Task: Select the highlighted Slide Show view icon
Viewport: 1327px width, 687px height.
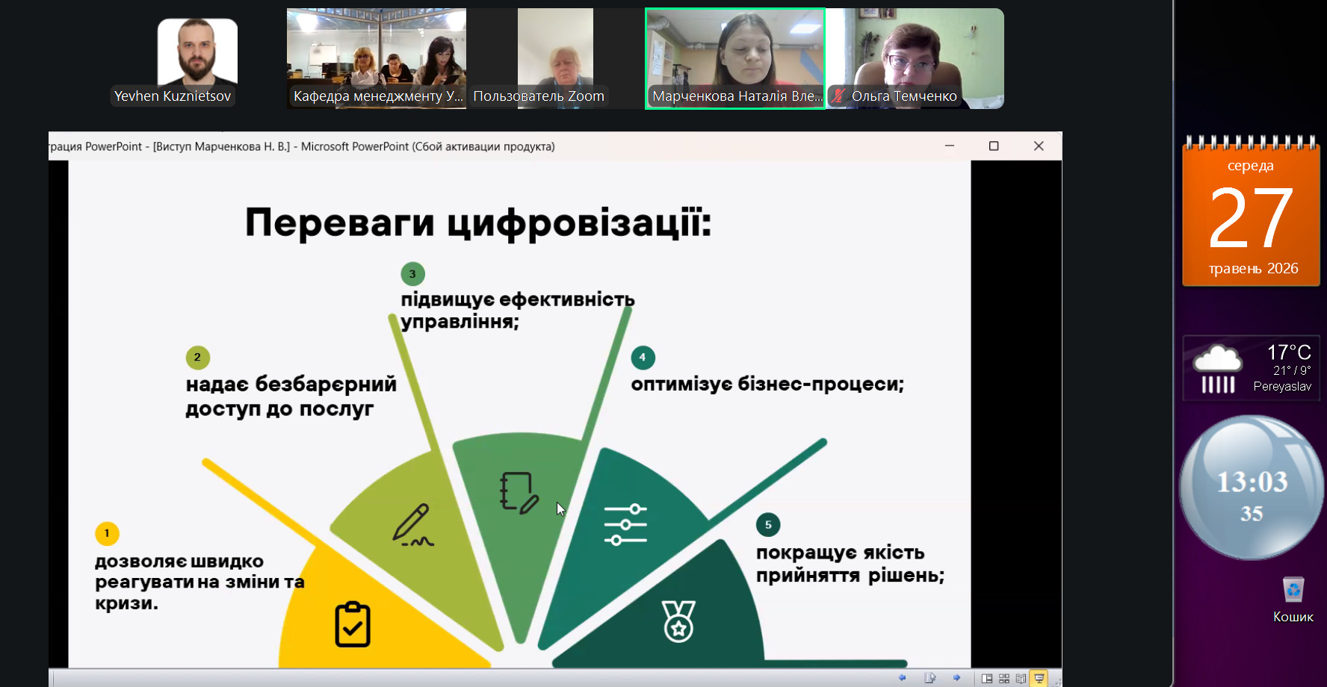Action: click(1039, 678)
